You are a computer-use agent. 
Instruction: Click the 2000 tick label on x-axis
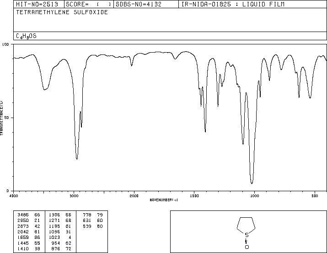(134, 196)
